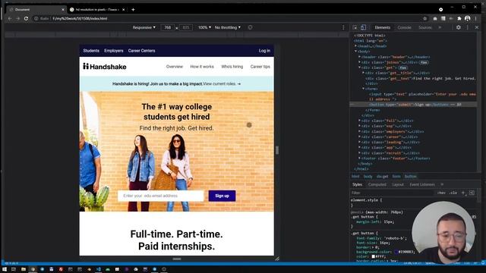486x273 pixels.
Task: Click the browser back arrow
Action: tap(10, 18)
